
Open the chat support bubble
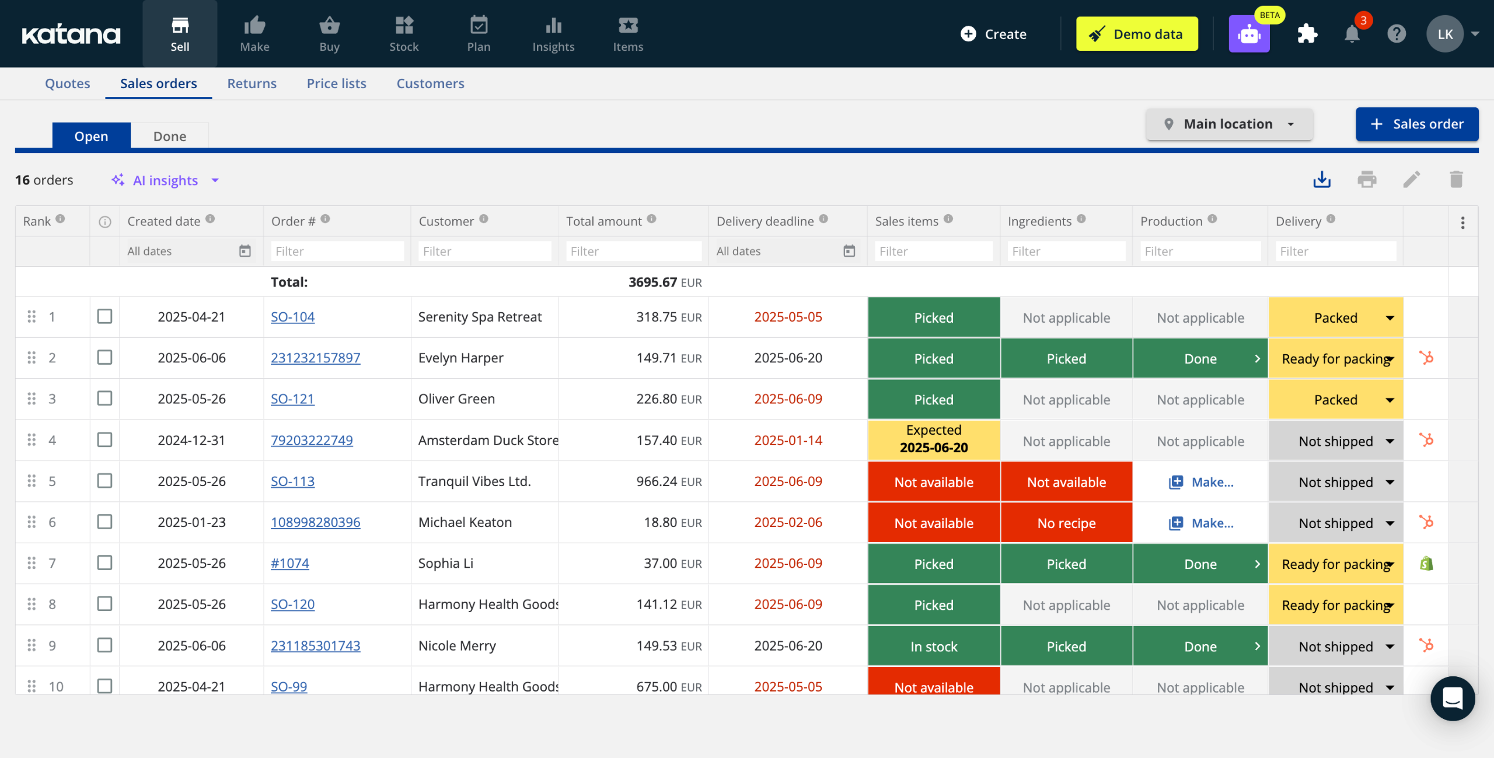(x=1453, y=698)
